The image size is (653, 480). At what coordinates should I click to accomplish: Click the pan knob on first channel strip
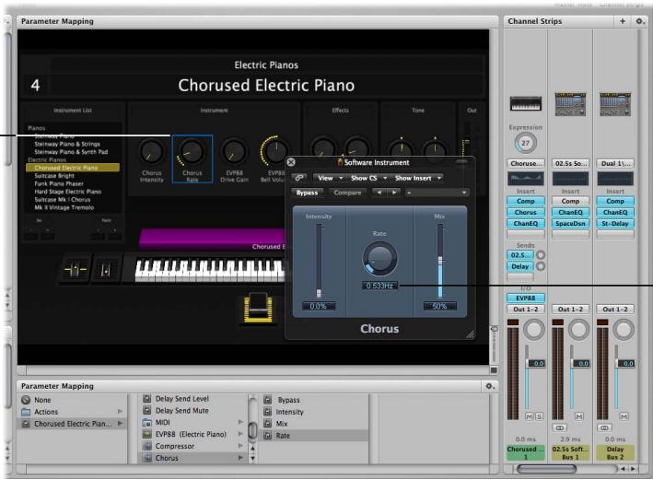point(533,330)
